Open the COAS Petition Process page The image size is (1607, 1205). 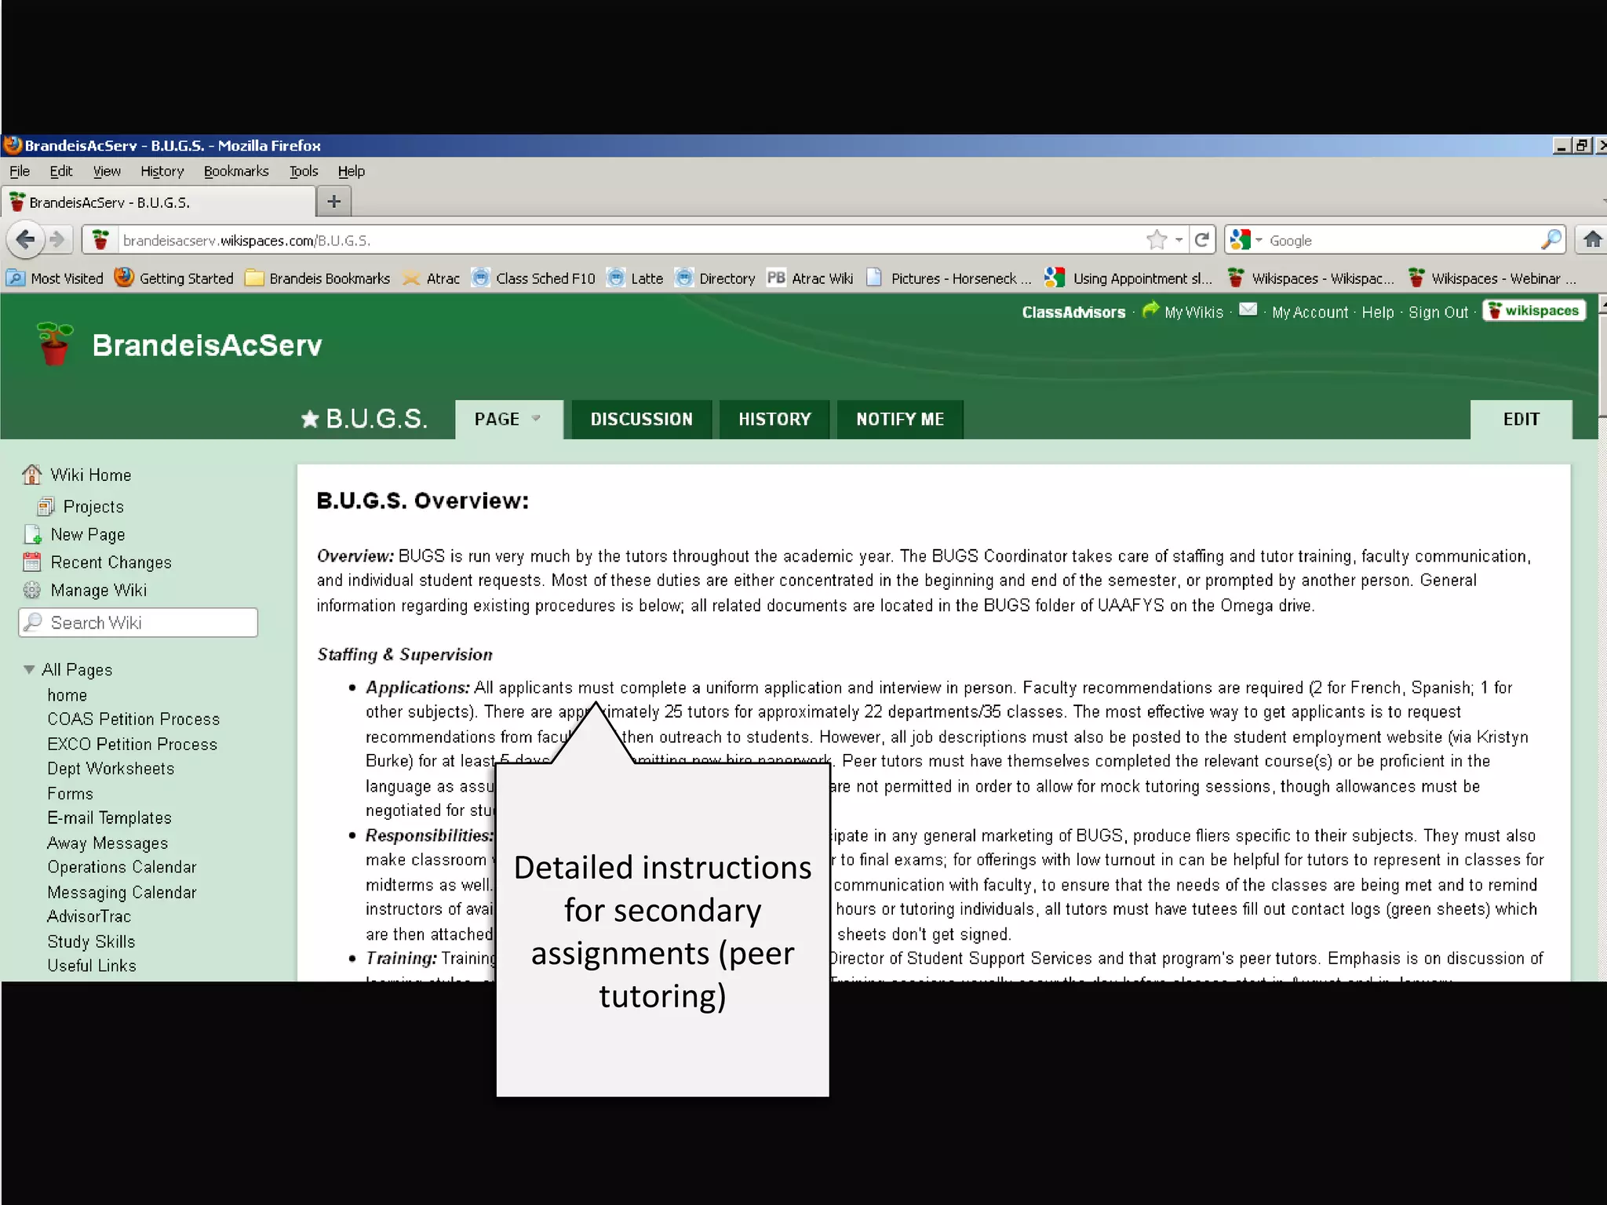point(133,719)
